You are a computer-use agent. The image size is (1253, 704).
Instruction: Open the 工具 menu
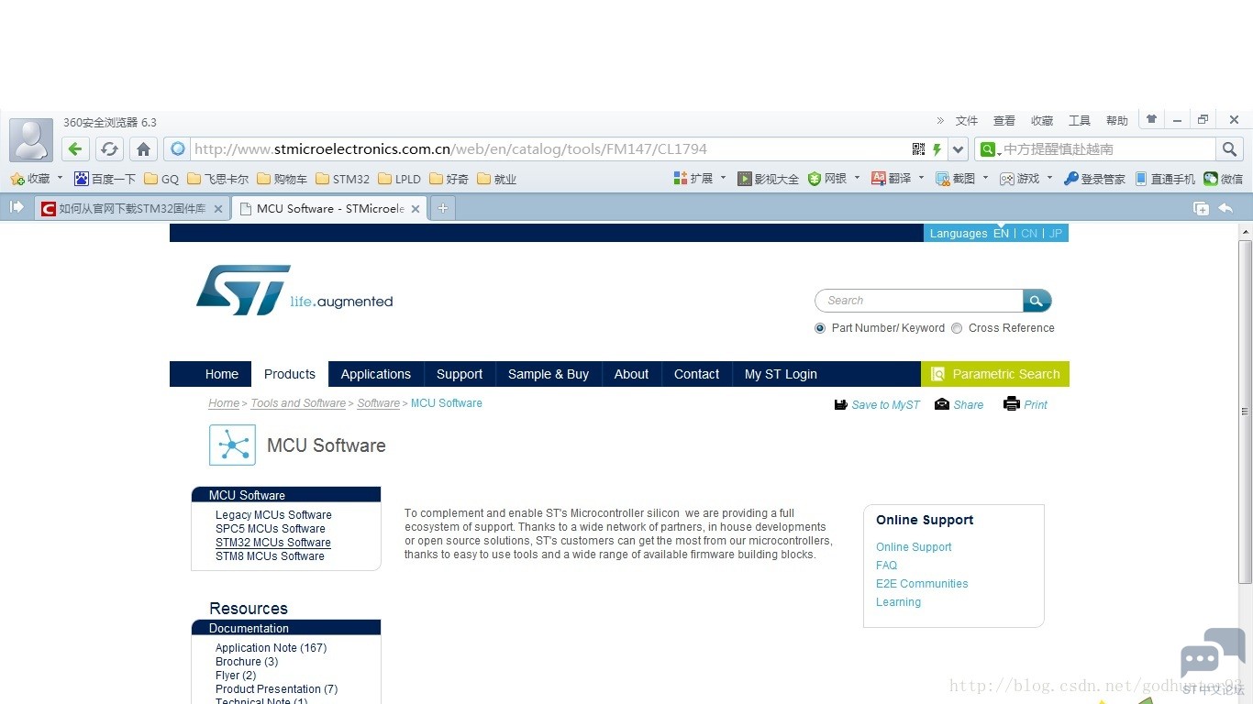[x=1080, y=121]
